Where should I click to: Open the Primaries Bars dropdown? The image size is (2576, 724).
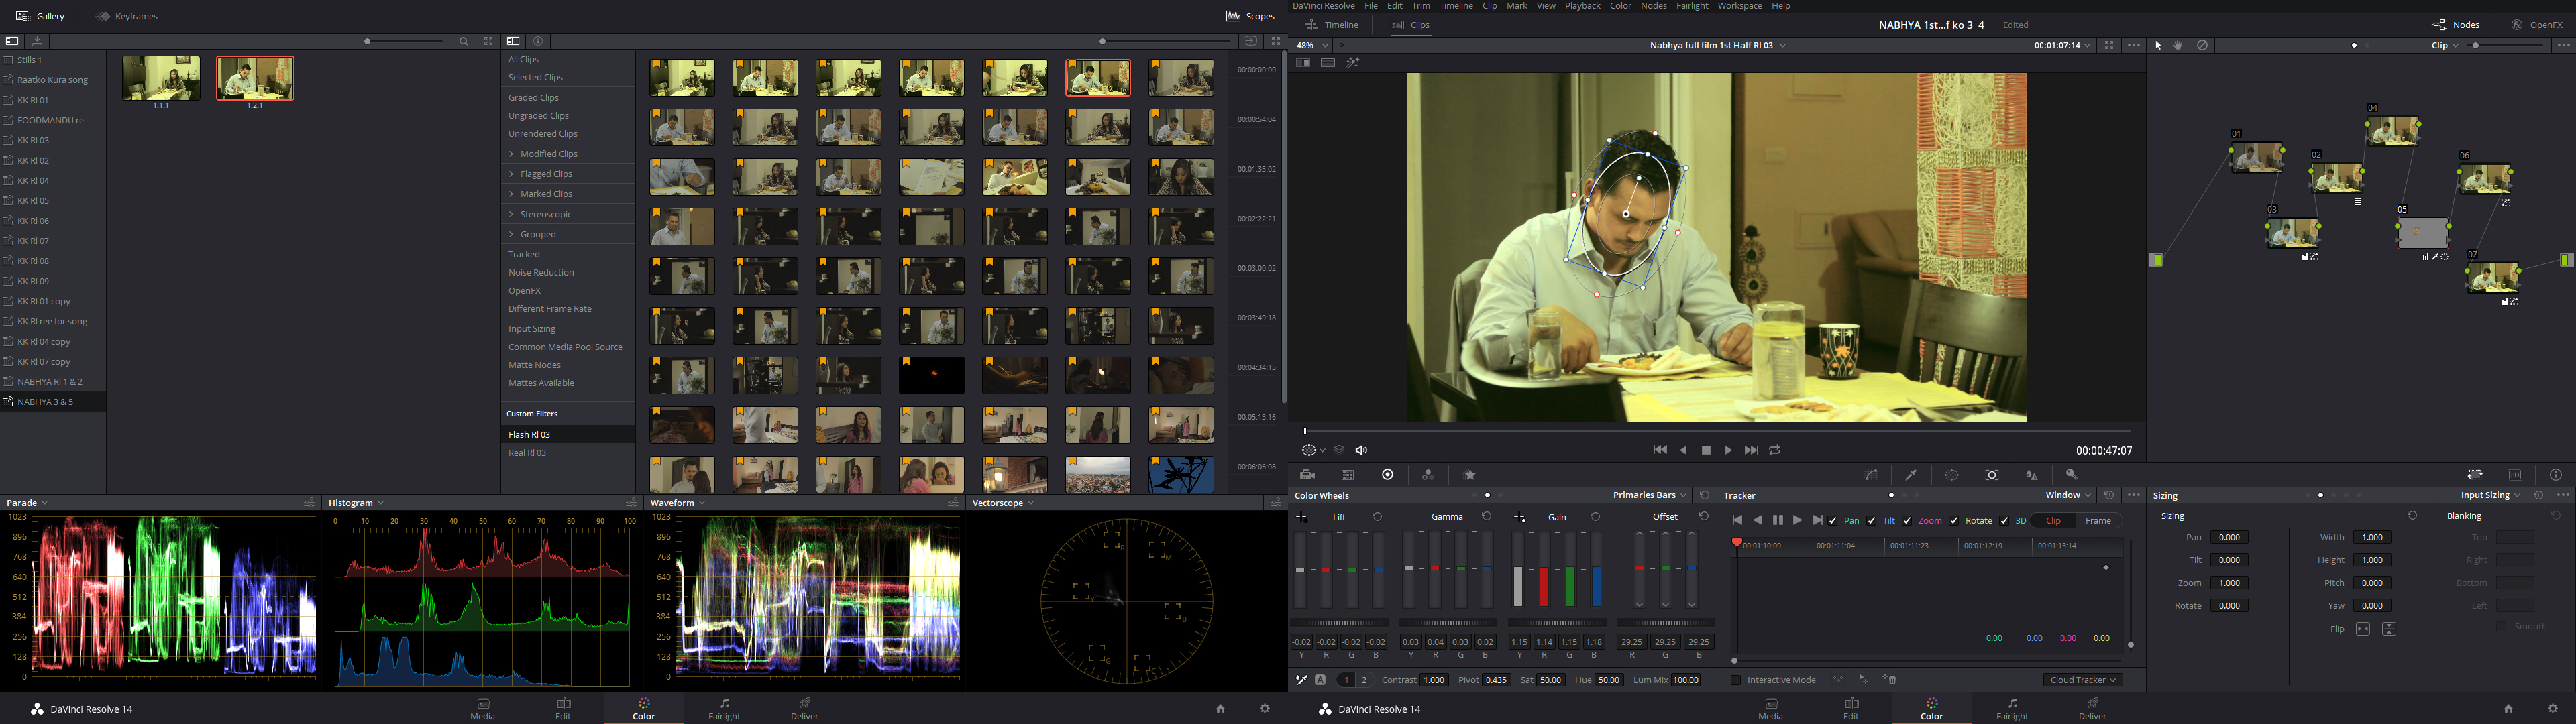(x=1650, y=495)
